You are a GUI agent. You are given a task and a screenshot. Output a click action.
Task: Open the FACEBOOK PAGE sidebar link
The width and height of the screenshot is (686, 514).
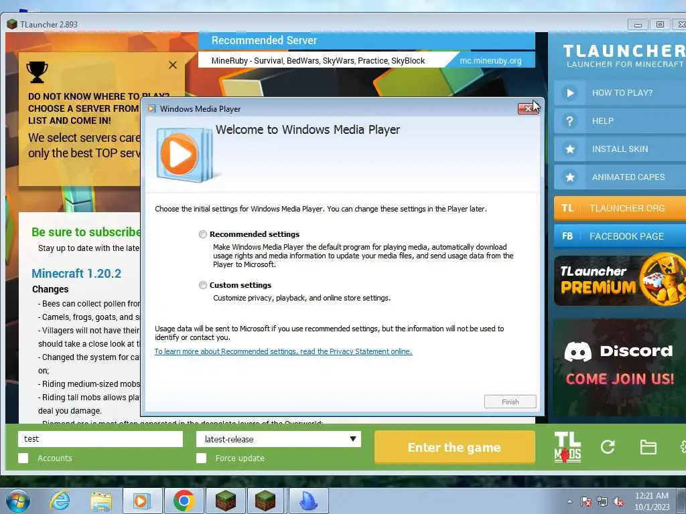click(620, 236)
